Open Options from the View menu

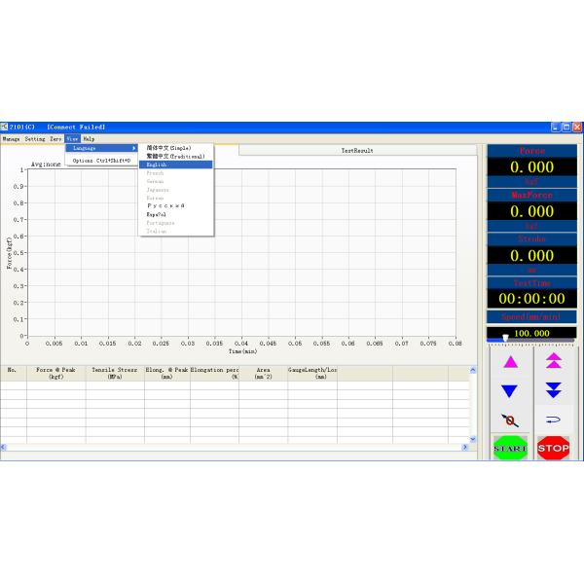pyautogui.click(x=101, y=161)
